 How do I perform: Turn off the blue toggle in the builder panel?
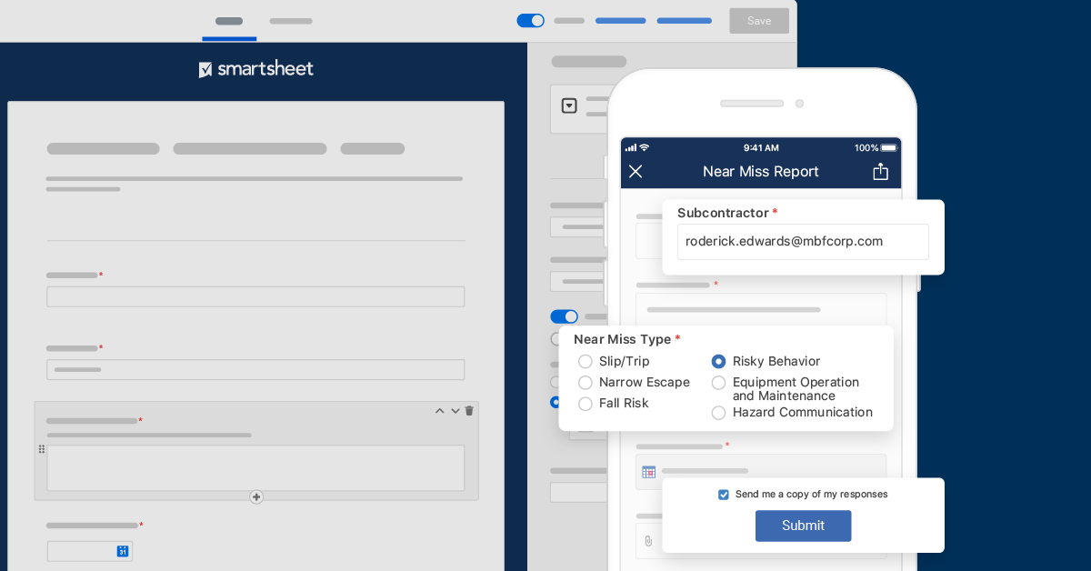(564, 316)
